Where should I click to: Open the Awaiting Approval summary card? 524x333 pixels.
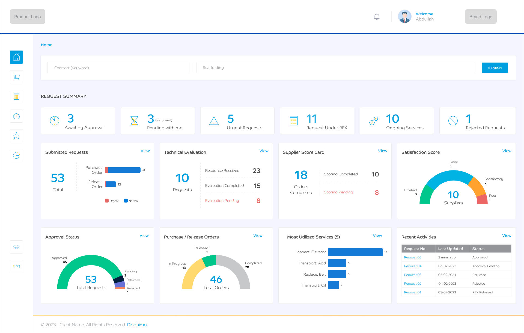[78, 121]
